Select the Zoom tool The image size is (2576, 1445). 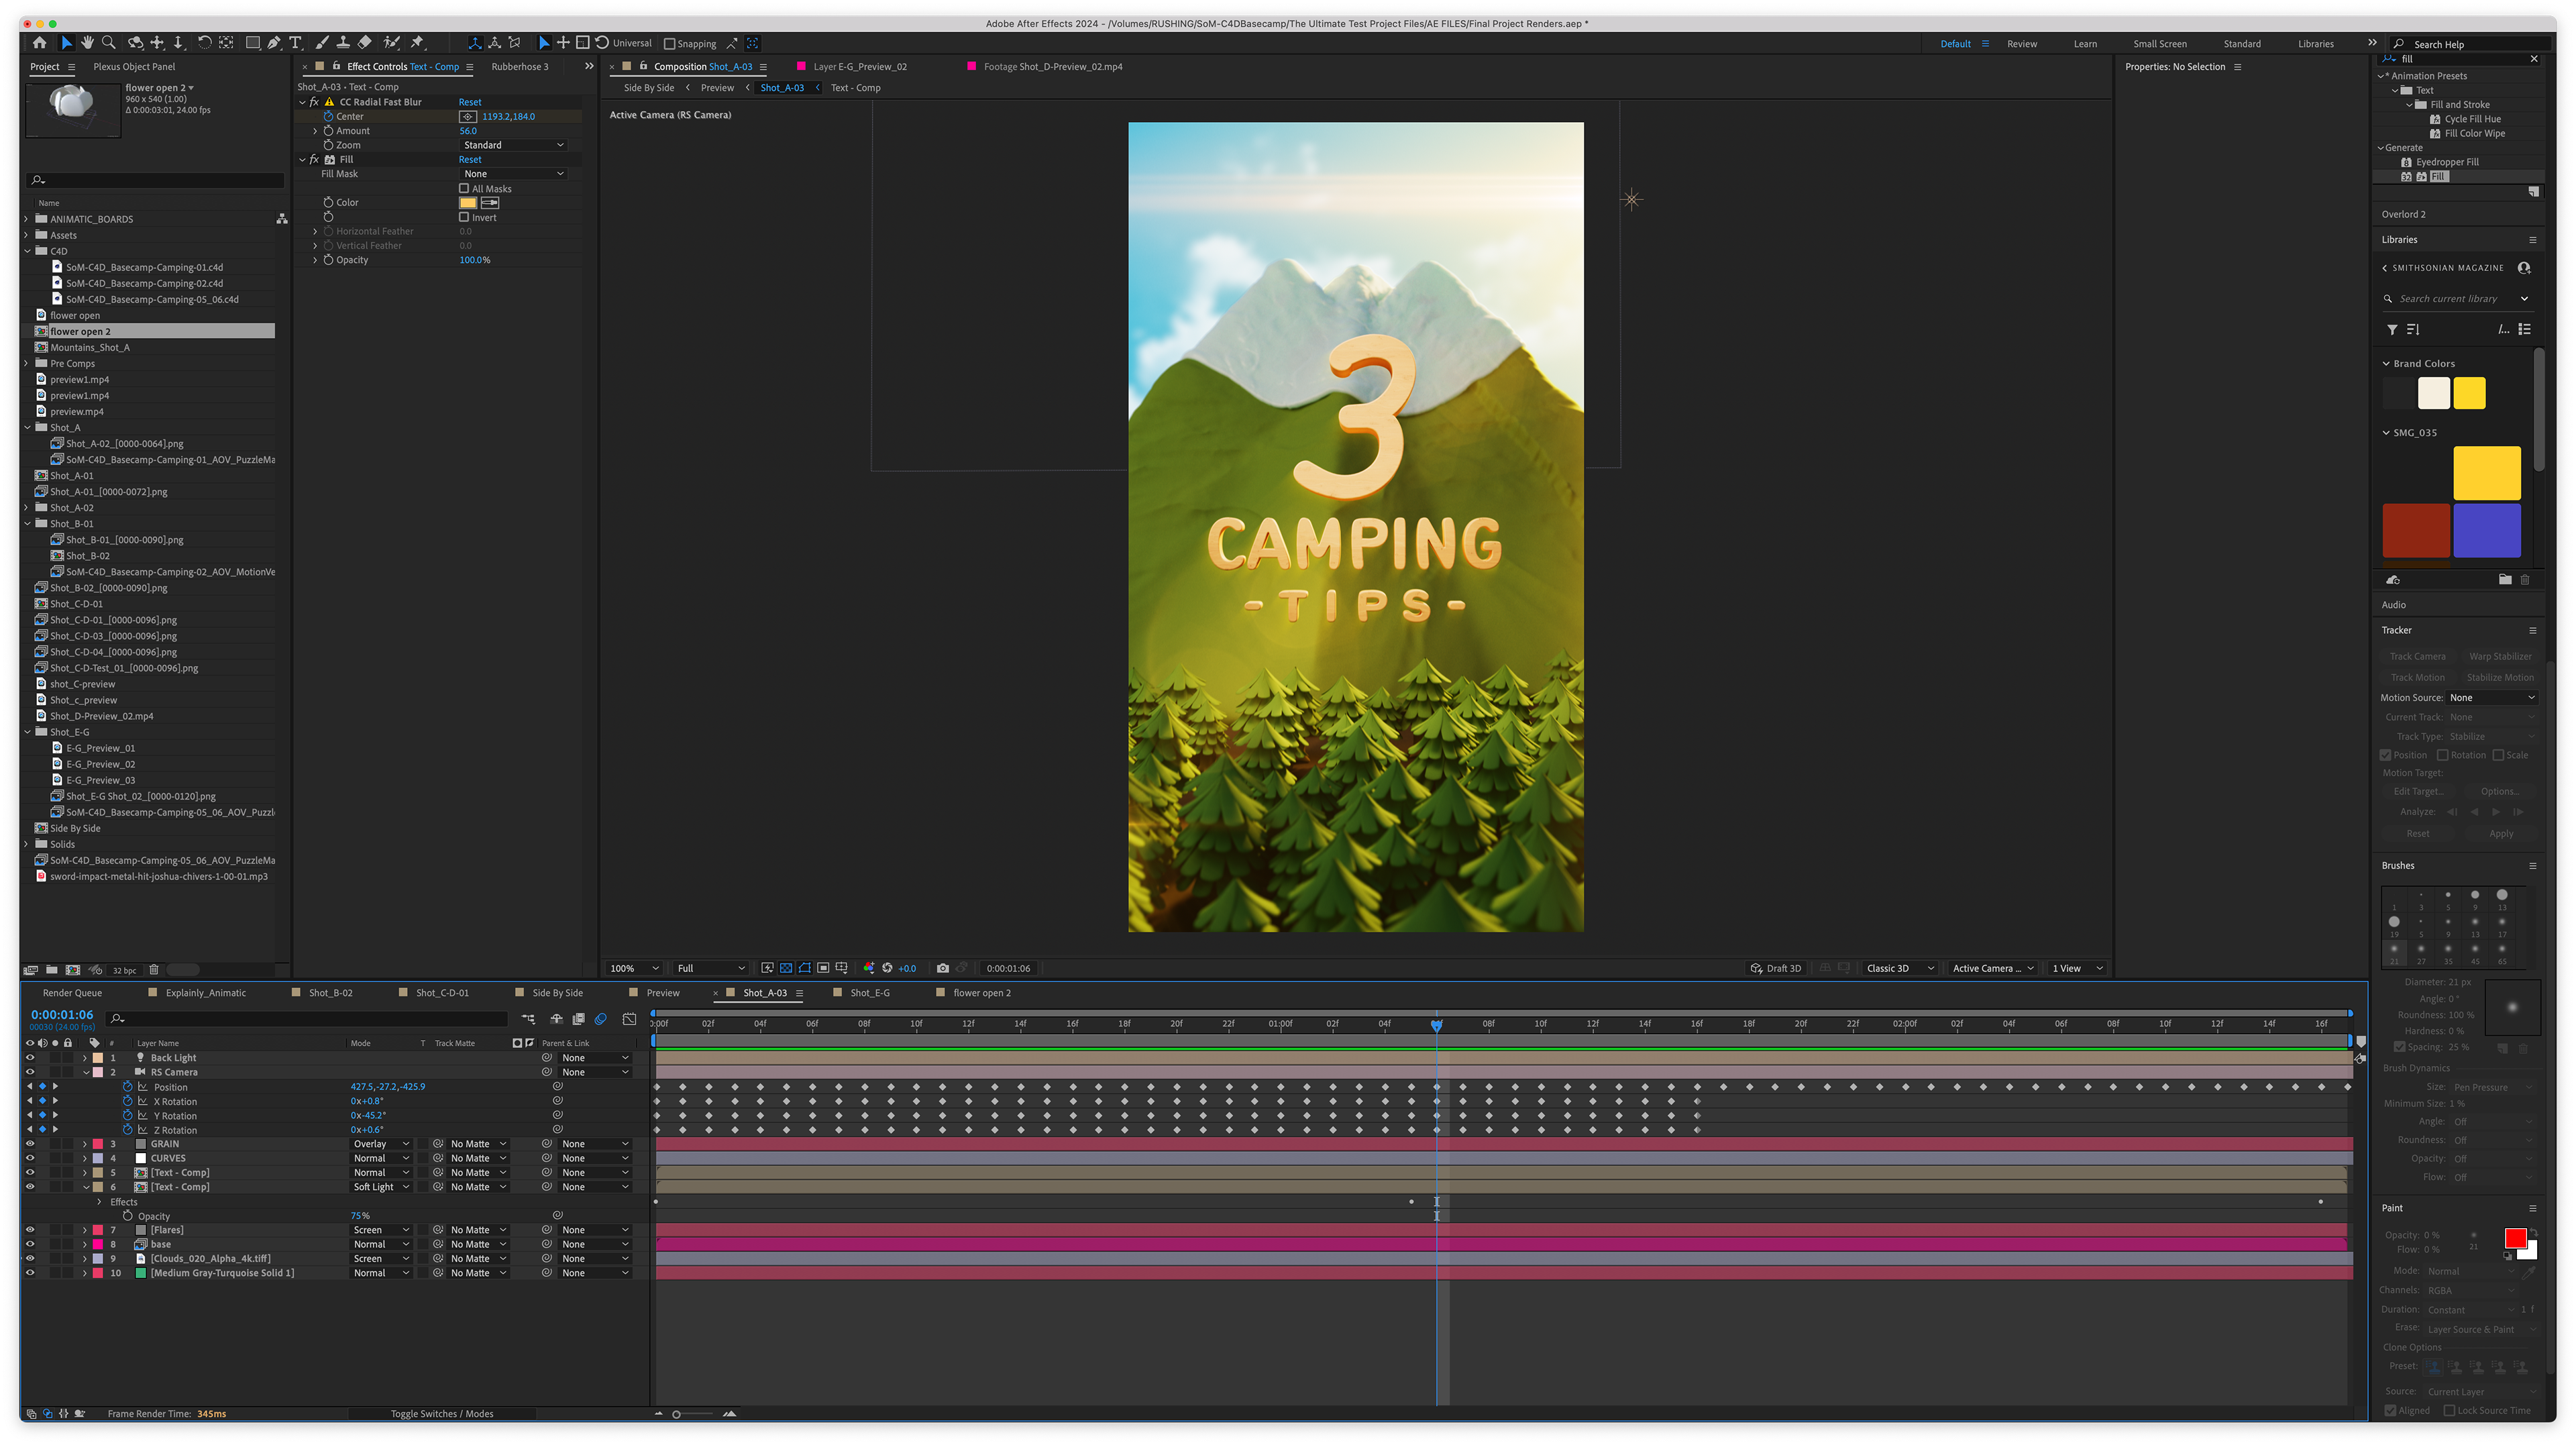(x=109, y=43)
